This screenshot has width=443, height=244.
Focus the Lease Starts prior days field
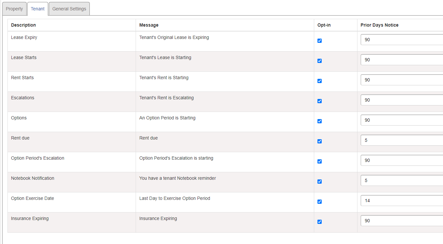coord(402,60)
